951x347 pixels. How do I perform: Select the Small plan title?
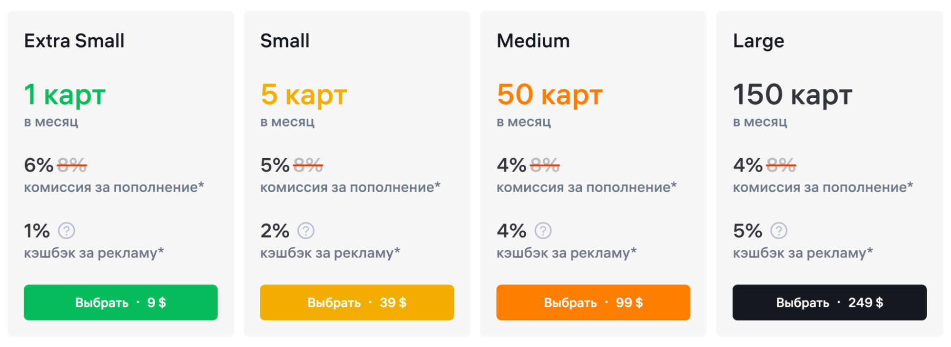(x=285, y=41)
